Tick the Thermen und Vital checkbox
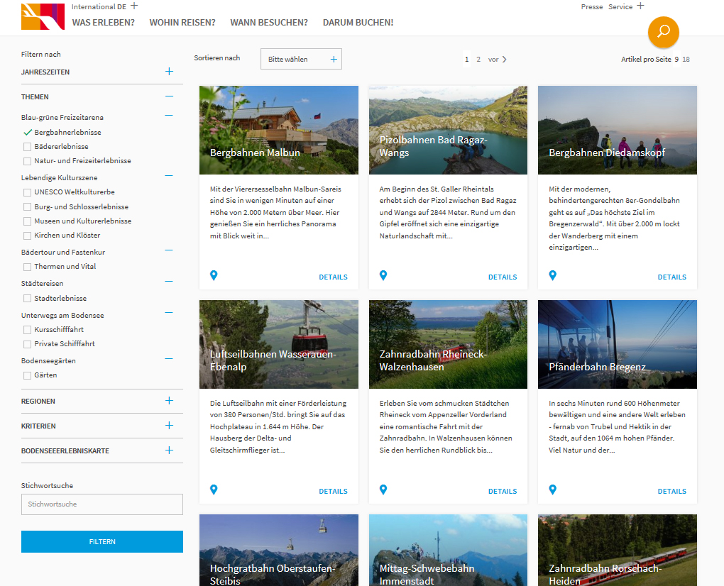The height and width of the screenshot is (586, 724). pos(28,267)
